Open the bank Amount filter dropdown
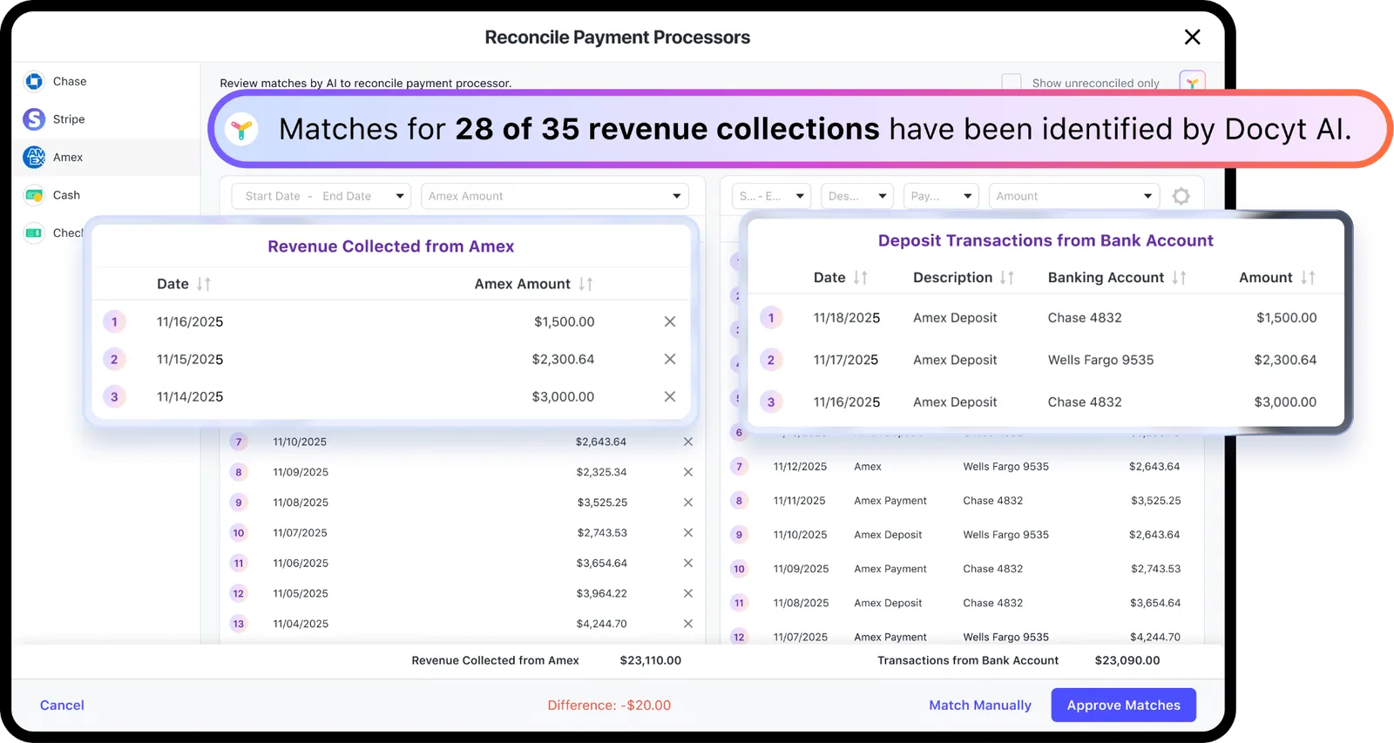1394x743 pixels. [x=1074, y=196]
